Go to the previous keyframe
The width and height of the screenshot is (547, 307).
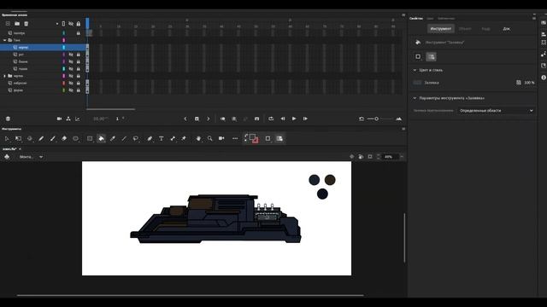tap(185, 119)
